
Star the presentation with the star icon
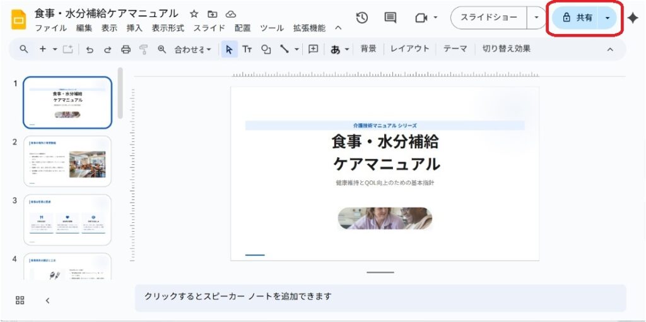(194, 14)
